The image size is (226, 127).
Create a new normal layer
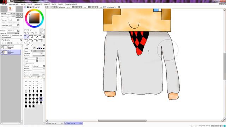coord(2,40)
